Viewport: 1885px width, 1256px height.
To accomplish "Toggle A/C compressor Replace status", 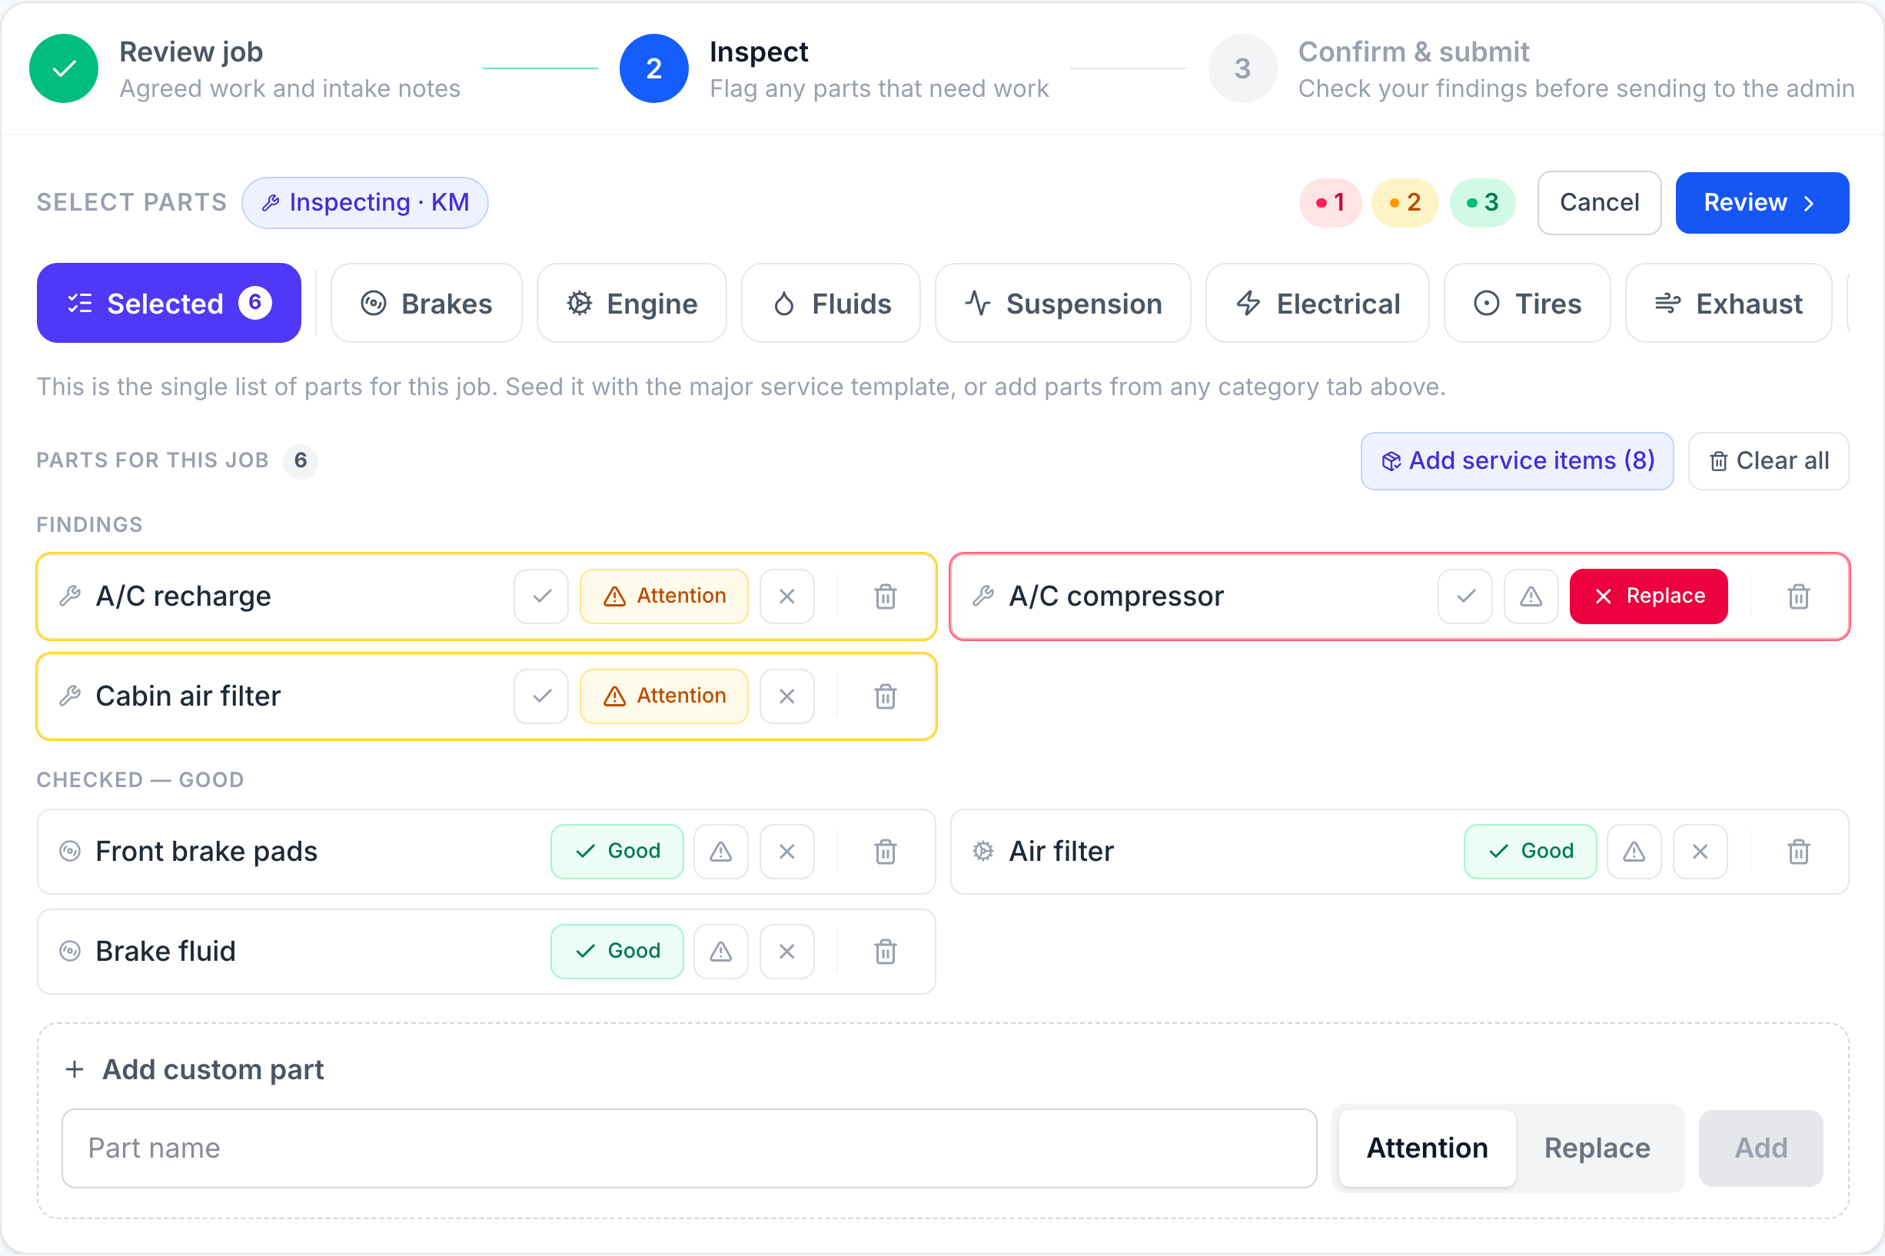I will click(1649, 596).
